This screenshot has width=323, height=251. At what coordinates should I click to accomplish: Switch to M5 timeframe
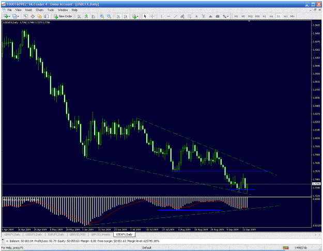tap(243, 16)
